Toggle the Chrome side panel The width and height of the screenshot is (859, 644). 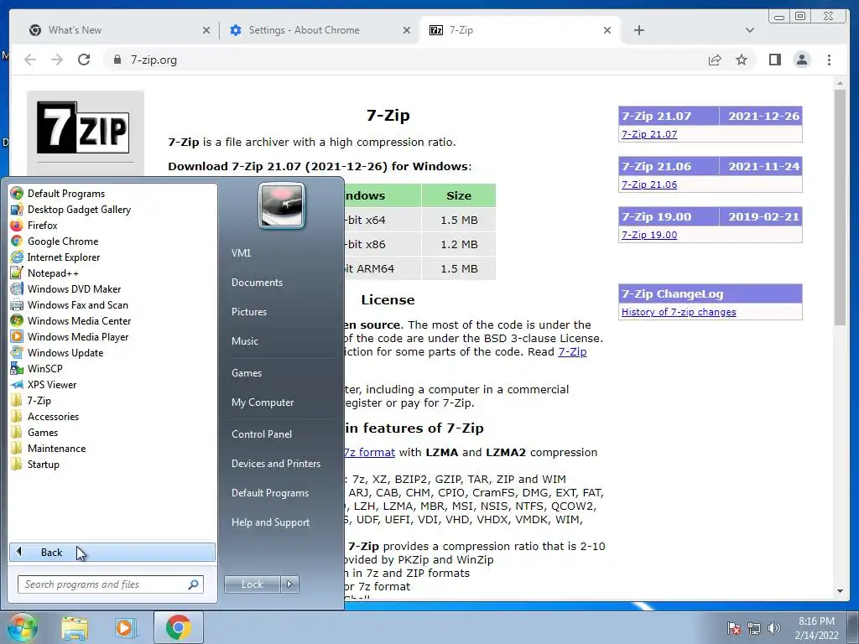pos(774,60)
